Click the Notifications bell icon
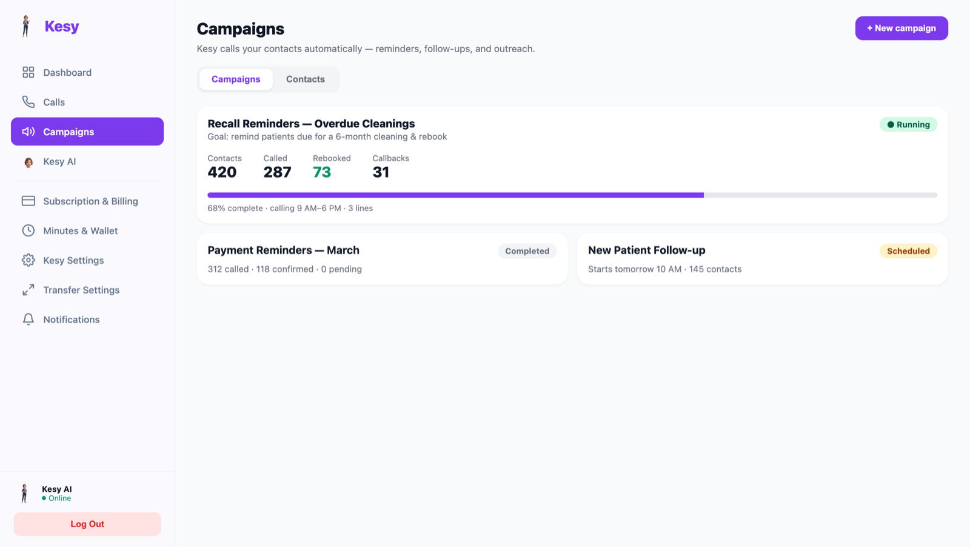This screenshot has height=547, width=970. point(28,320)
